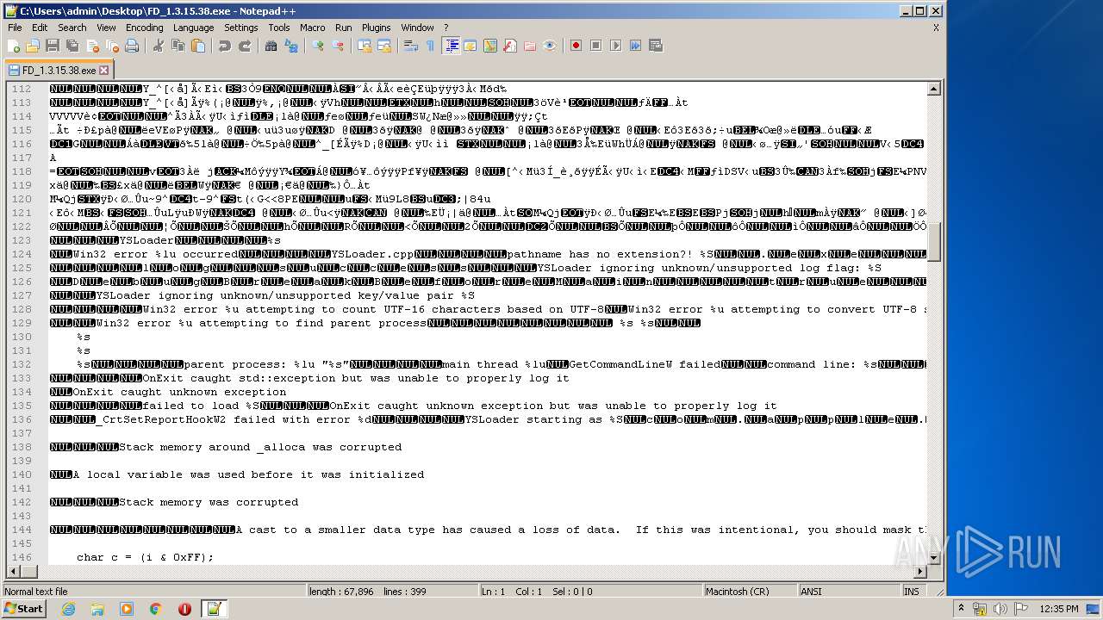Toggle the Show Indent Guide button
Screen dimensions: 1103x620
click(451, 46)
